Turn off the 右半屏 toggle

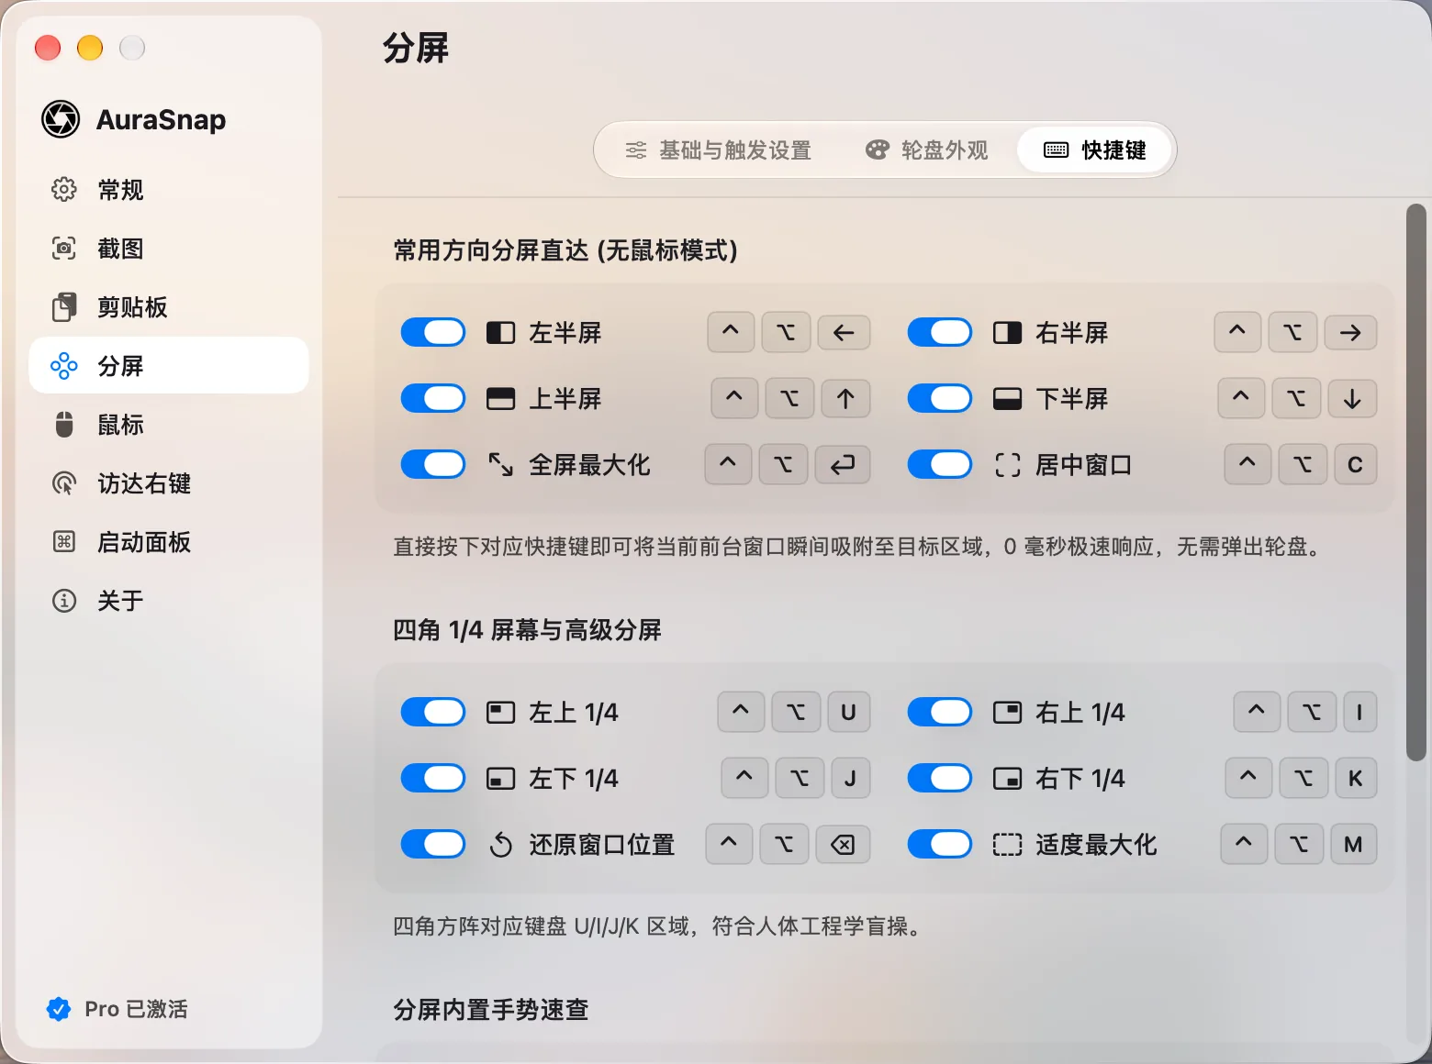pos(940,333)
